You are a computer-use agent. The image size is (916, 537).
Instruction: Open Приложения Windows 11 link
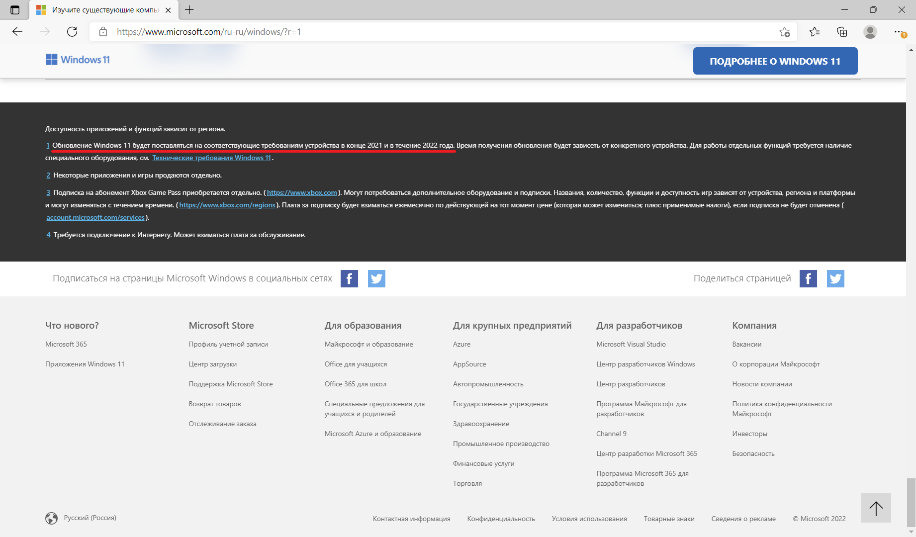point(85,364)
